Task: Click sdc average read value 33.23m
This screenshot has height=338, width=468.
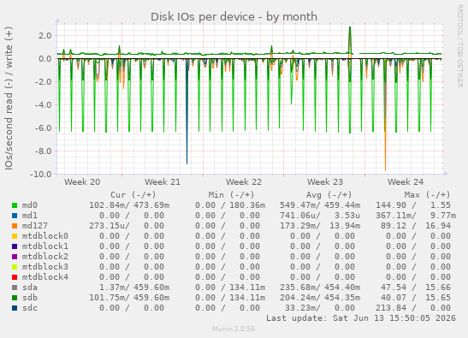Action: 302,307
